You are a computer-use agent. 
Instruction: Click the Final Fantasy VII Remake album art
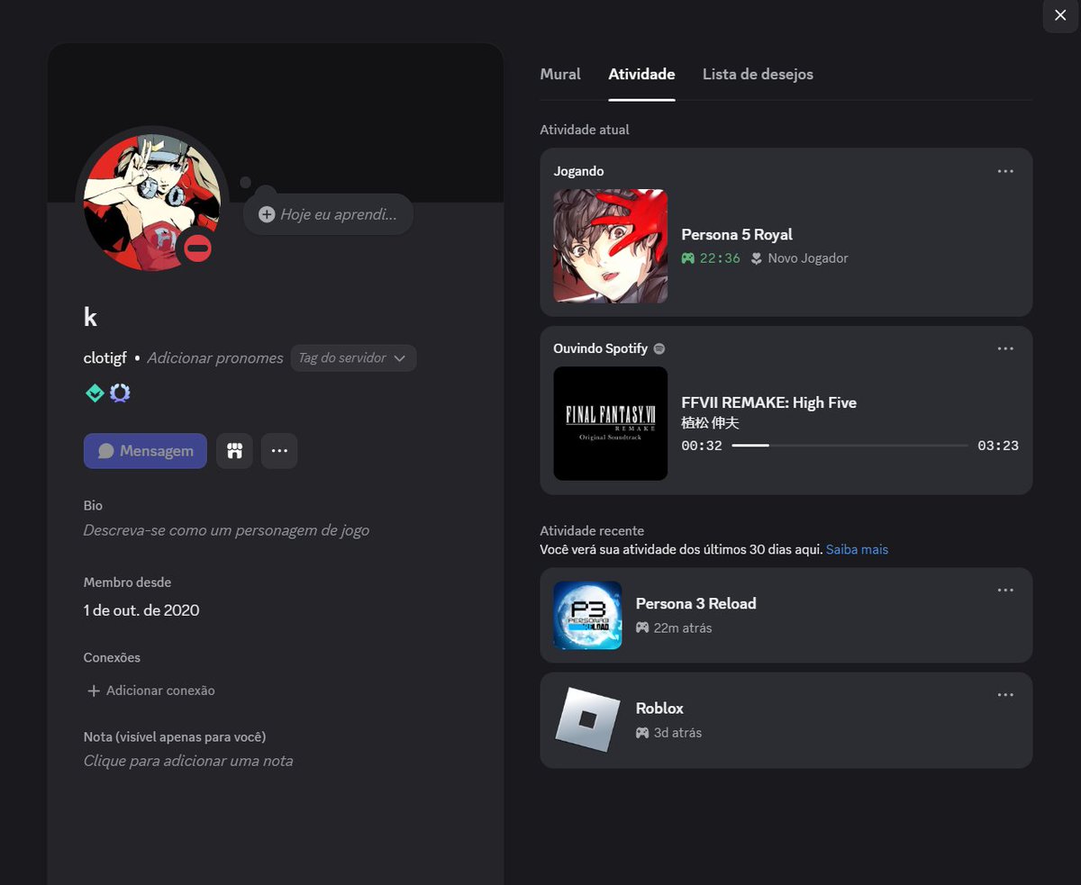pyautogui.click(x=611, y=423)
